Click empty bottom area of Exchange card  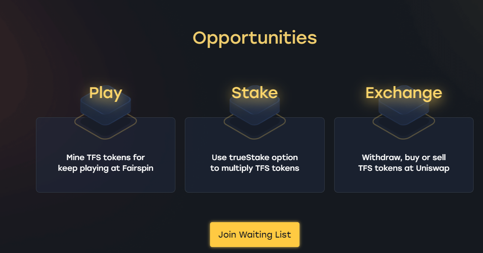click(x=403, y=183)
